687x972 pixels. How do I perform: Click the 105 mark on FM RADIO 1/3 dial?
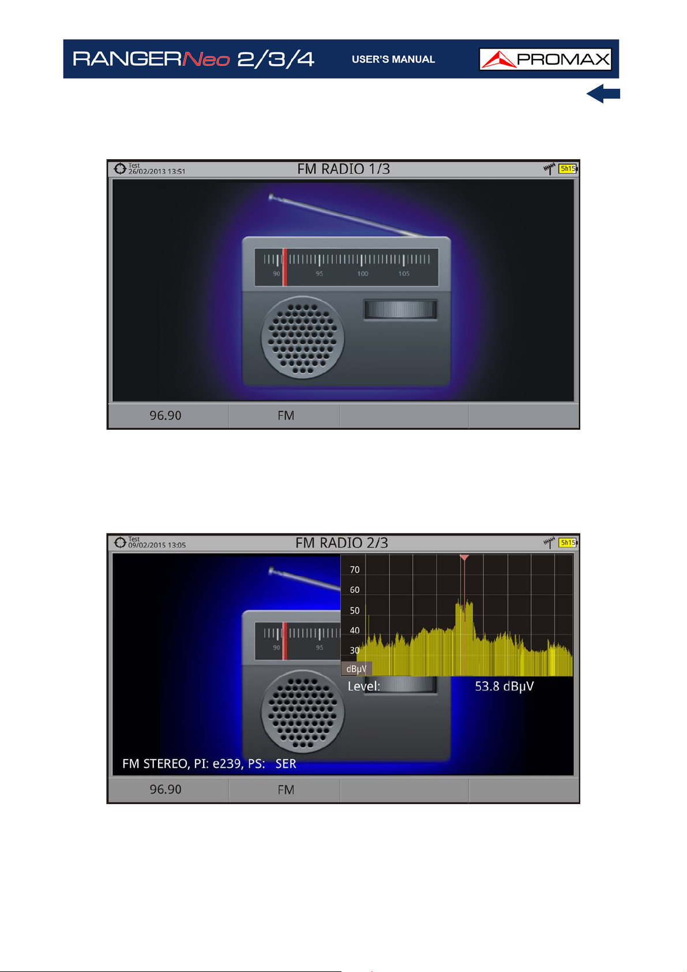(x=404, y=273)
